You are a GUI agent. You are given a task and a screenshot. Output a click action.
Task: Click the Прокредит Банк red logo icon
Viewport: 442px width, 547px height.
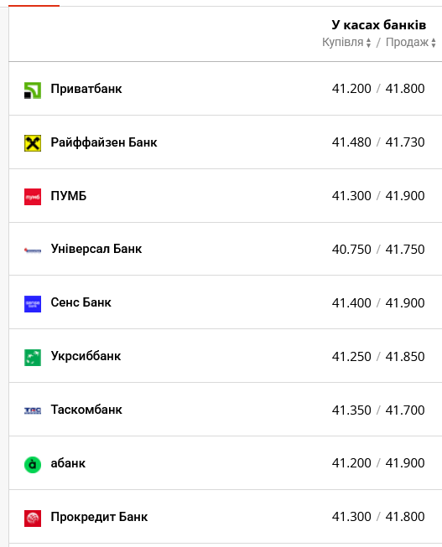(x=33, y=518)
